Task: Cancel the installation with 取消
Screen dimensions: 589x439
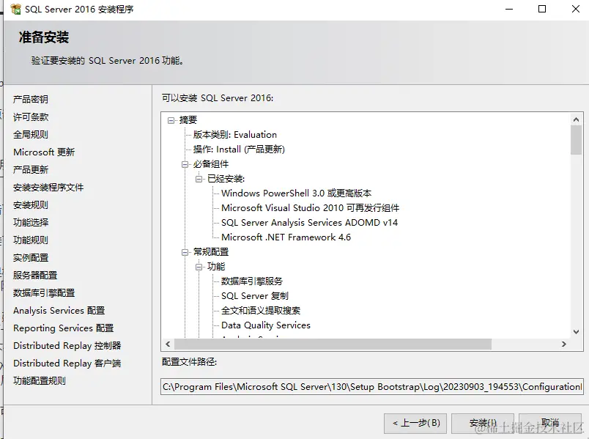Action: point(550,423)
